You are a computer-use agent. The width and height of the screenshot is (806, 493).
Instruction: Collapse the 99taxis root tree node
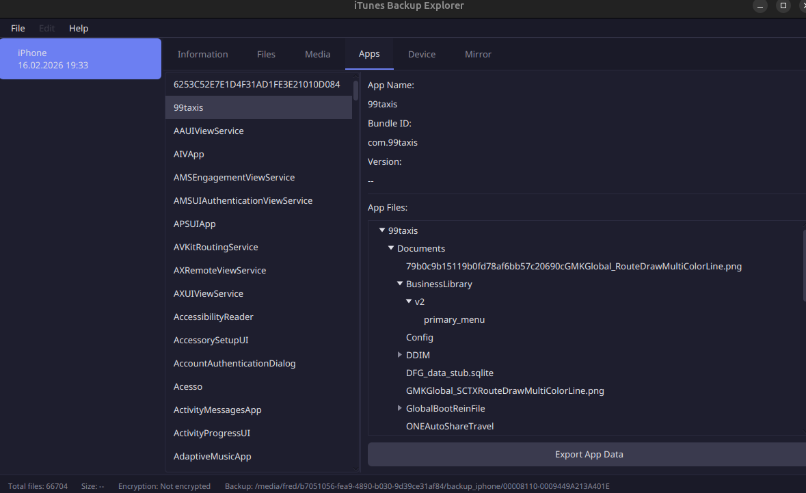point(382,230)
